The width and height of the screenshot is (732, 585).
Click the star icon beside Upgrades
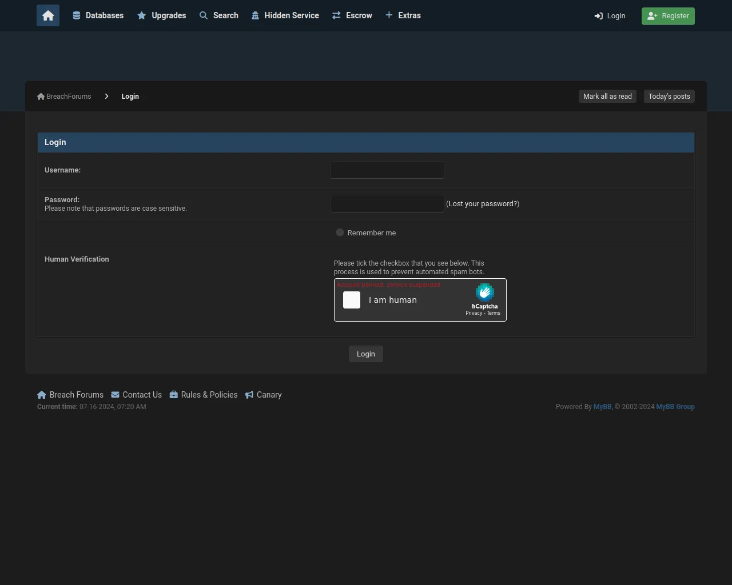[142, 15]
